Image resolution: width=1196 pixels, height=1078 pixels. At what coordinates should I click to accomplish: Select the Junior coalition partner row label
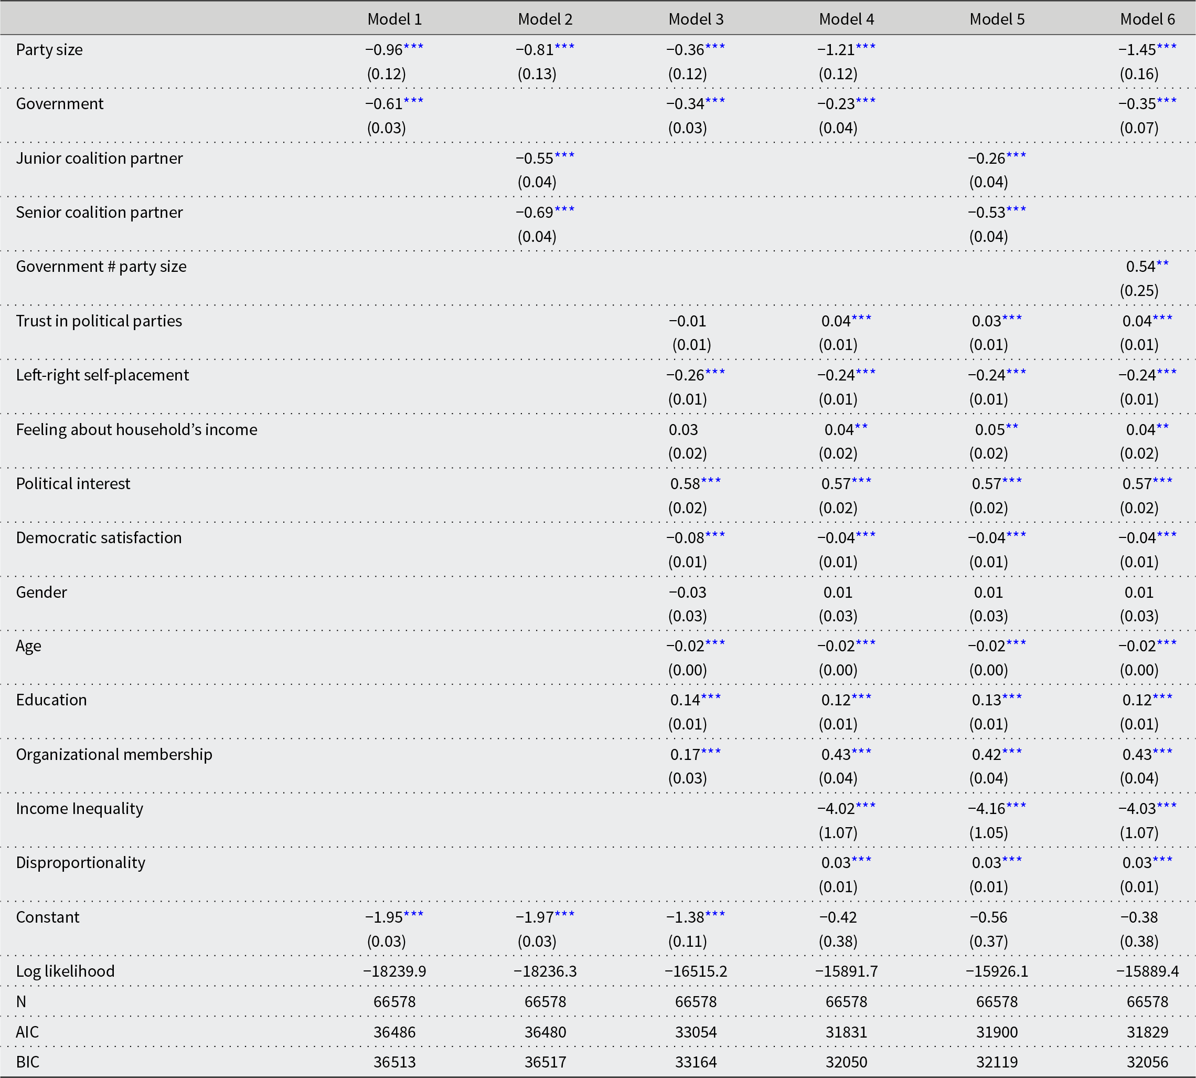pyautogui.click(x=100, y=158)
